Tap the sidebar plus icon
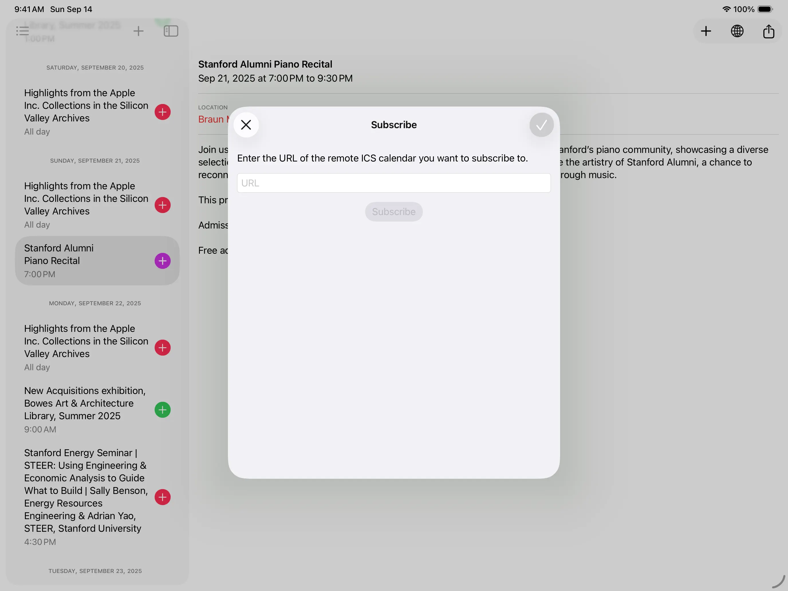This screenshot has height=591, width=788. coord(138,31)
